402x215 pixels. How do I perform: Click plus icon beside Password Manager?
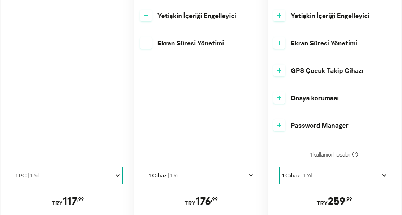click(x=279, y=126)
